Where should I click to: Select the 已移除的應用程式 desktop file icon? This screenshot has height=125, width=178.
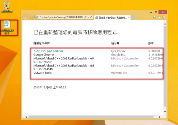[7, 27]
